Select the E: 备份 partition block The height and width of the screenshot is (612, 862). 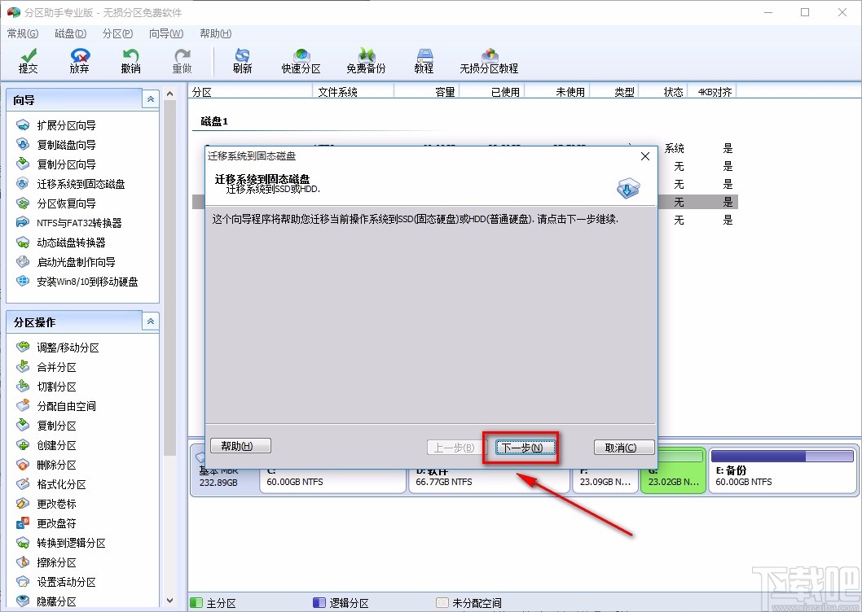pos(783,470)
